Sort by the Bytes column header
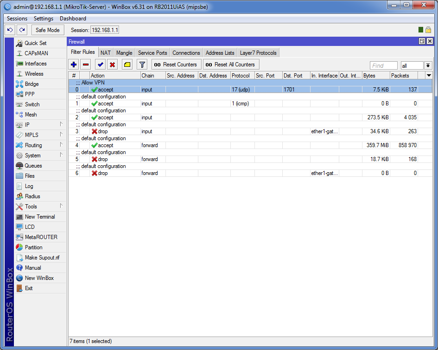This screenshot has width=438, height=350. tap(376, 76)
